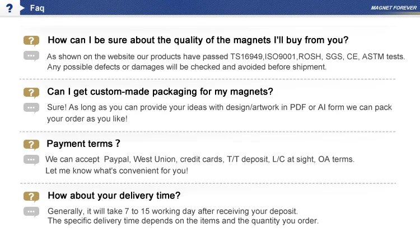
Task: Click the MAGNET FOREVER brand label
Action: click(x=393, y=9)
